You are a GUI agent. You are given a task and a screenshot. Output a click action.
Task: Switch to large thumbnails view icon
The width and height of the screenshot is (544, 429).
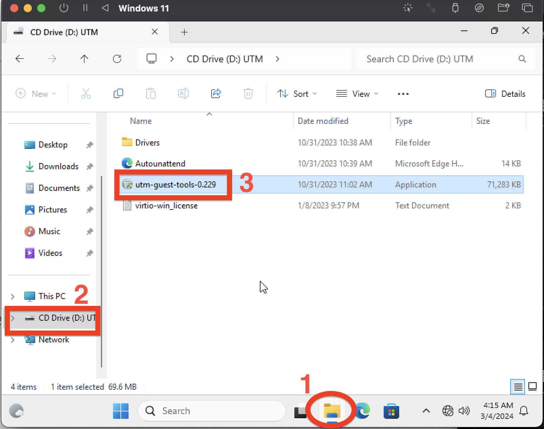pyautogui.click(x=532, y=386)
